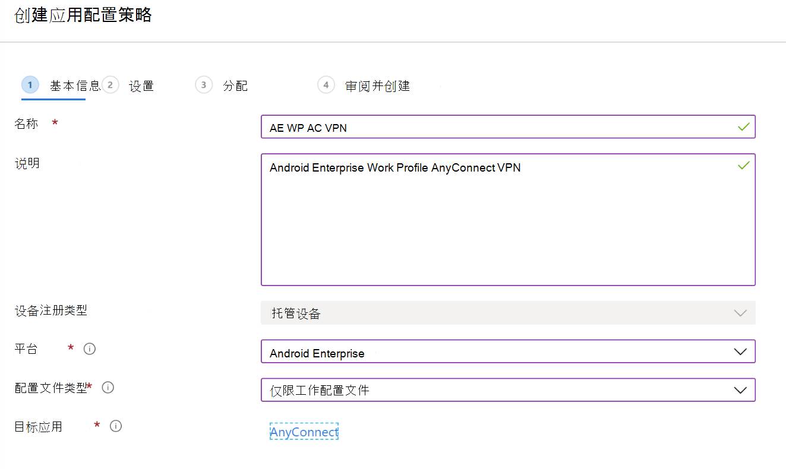Expand the 配置文件类型 dropdown
Viewport: 786px width, 469px height.
click(508, 390)
